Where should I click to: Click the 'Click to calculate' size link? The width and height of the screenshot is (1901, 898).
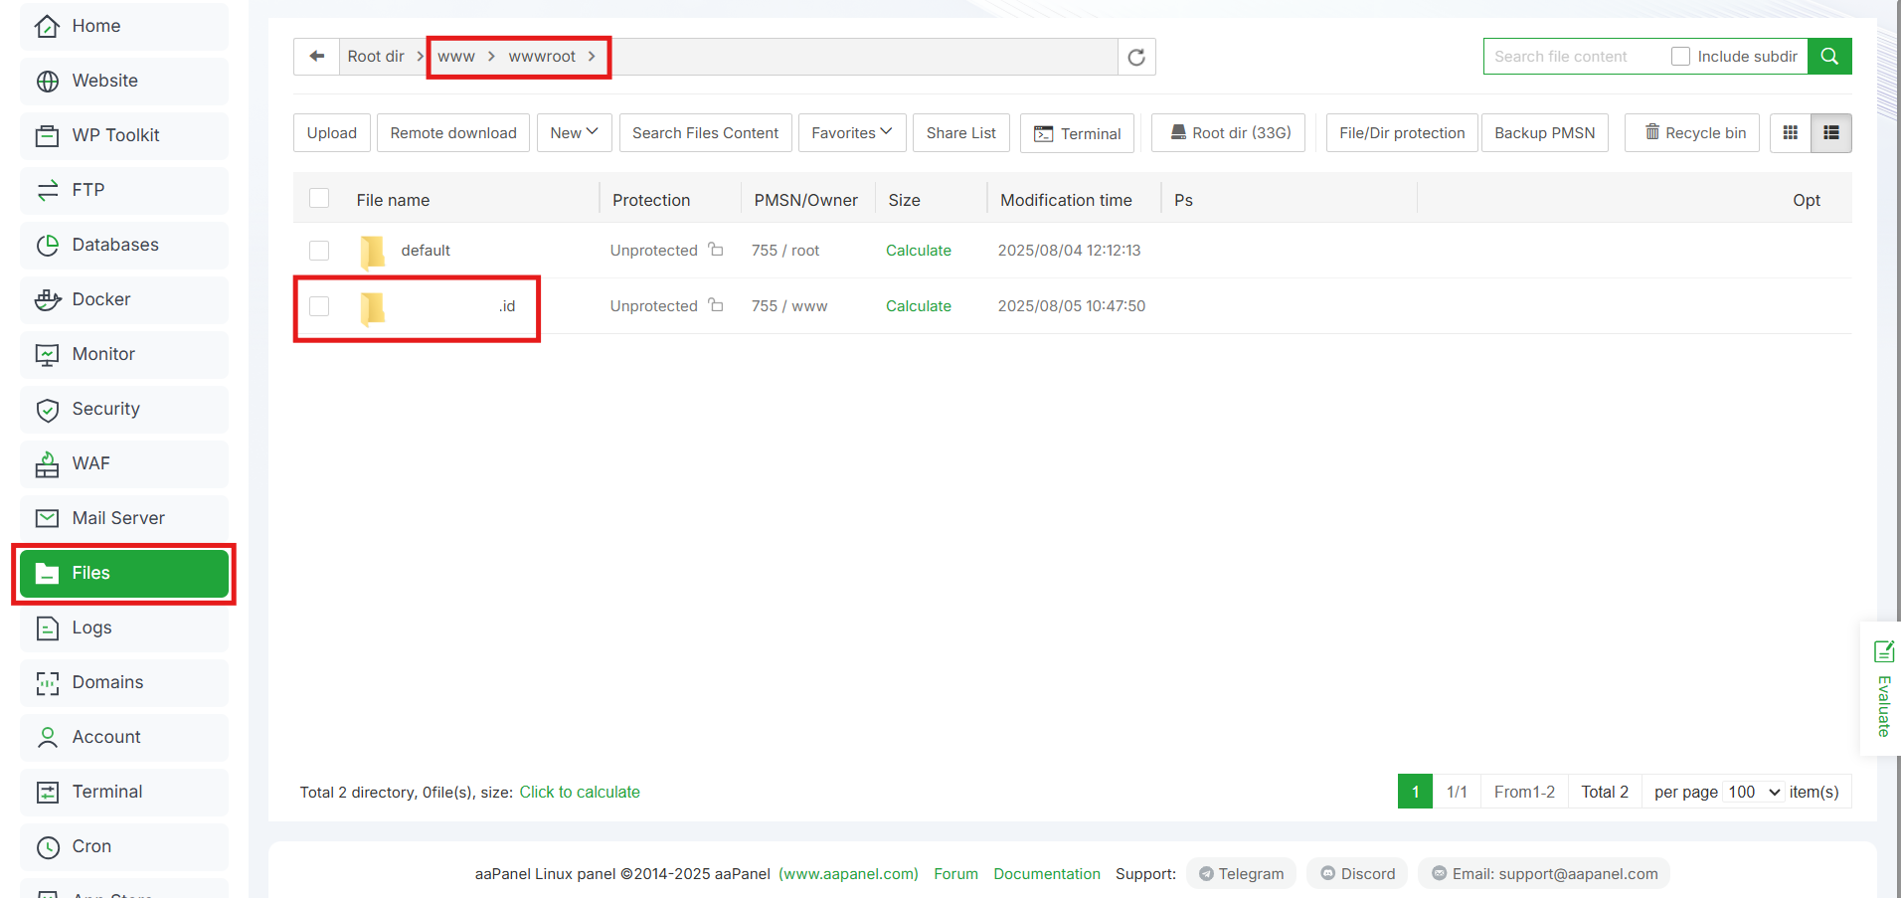point(580,792)
